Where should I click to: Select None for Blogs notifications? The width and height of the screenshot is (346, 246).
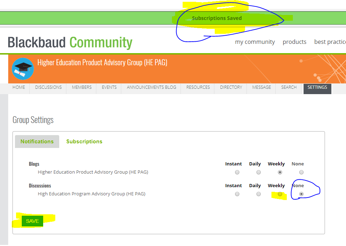tap(301, 172)
